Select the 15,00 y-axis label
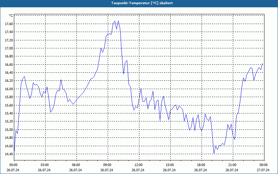This screenshot has width=278, height=174. [9, 129]
